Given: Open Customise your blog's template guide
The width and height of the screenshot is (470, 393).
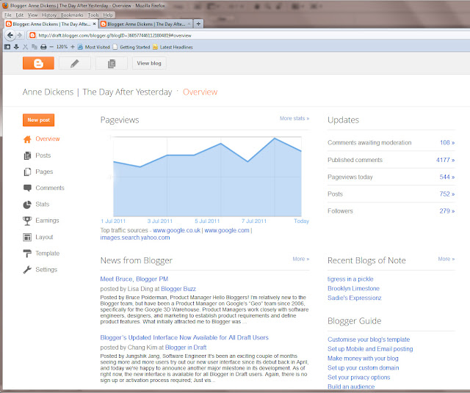Looking at the screenshot, I should click(x=369, y=339).
